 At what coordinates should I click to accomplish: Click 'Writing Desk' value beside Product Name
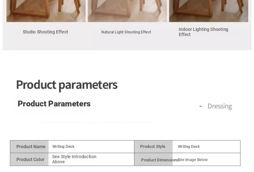point(63,147)
